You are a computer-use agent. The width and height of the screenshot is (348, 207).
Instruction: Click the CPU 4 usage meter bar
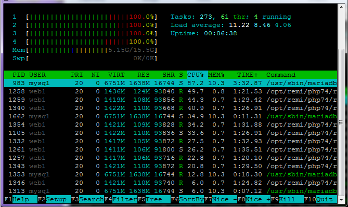pyautogui.click(x=92, y=42)
